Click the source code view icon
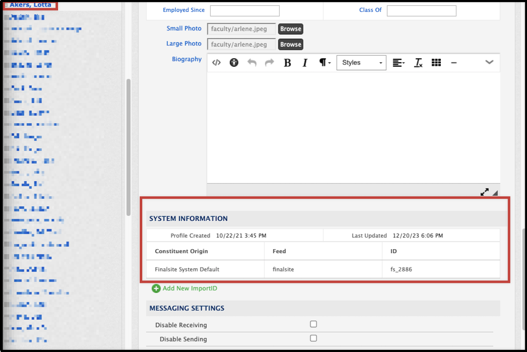527x352 pixels. point(216,63)
